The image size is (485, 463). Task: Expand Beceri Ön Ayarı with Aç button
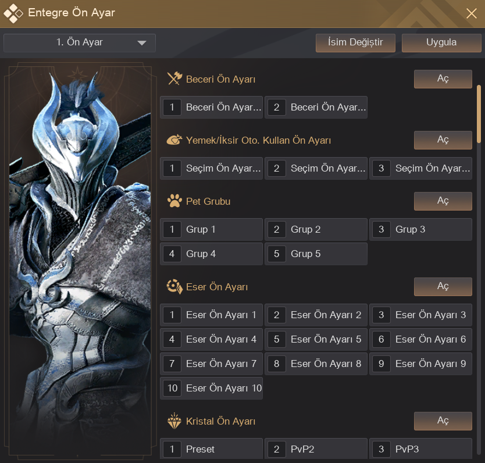coord(443,79)
